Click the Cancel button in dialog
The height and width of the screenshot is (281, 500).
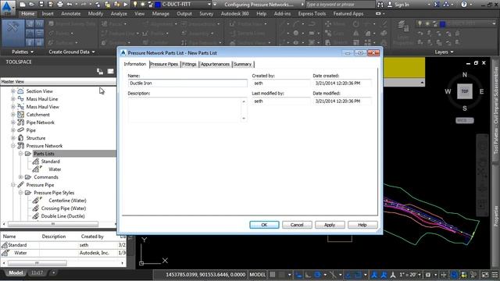pos(297,225)
